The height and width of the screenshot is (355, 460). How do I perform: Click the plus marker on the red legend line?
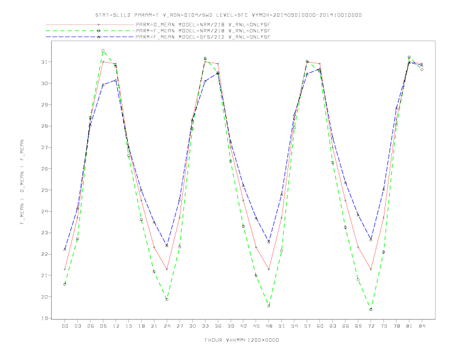click(x=99, y=24)
